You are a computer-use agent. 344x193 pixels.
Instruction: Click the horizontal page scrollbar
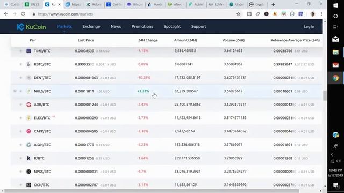tap(152, 191)
